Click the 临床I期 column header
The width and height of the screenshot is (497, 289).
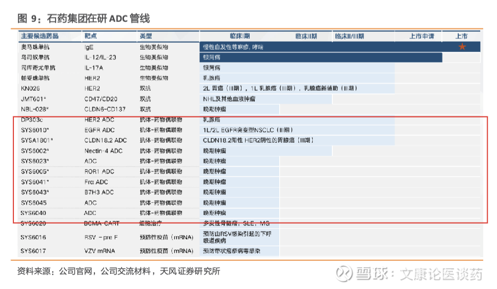[240, 36]
